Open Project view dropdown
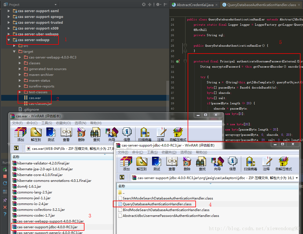 click(x=56, y=5)
